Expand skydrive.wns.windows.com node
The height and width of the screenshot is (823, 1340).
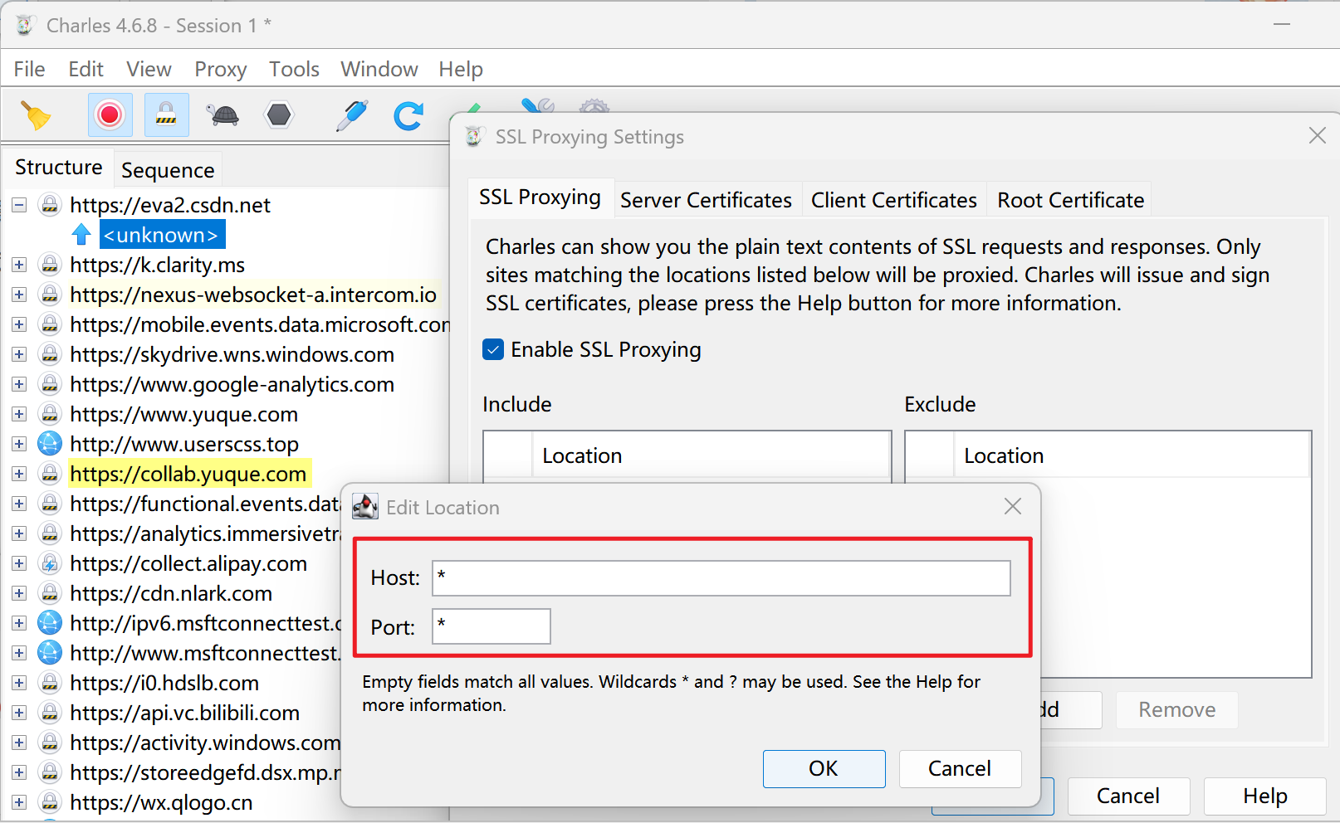coord(19,354)
